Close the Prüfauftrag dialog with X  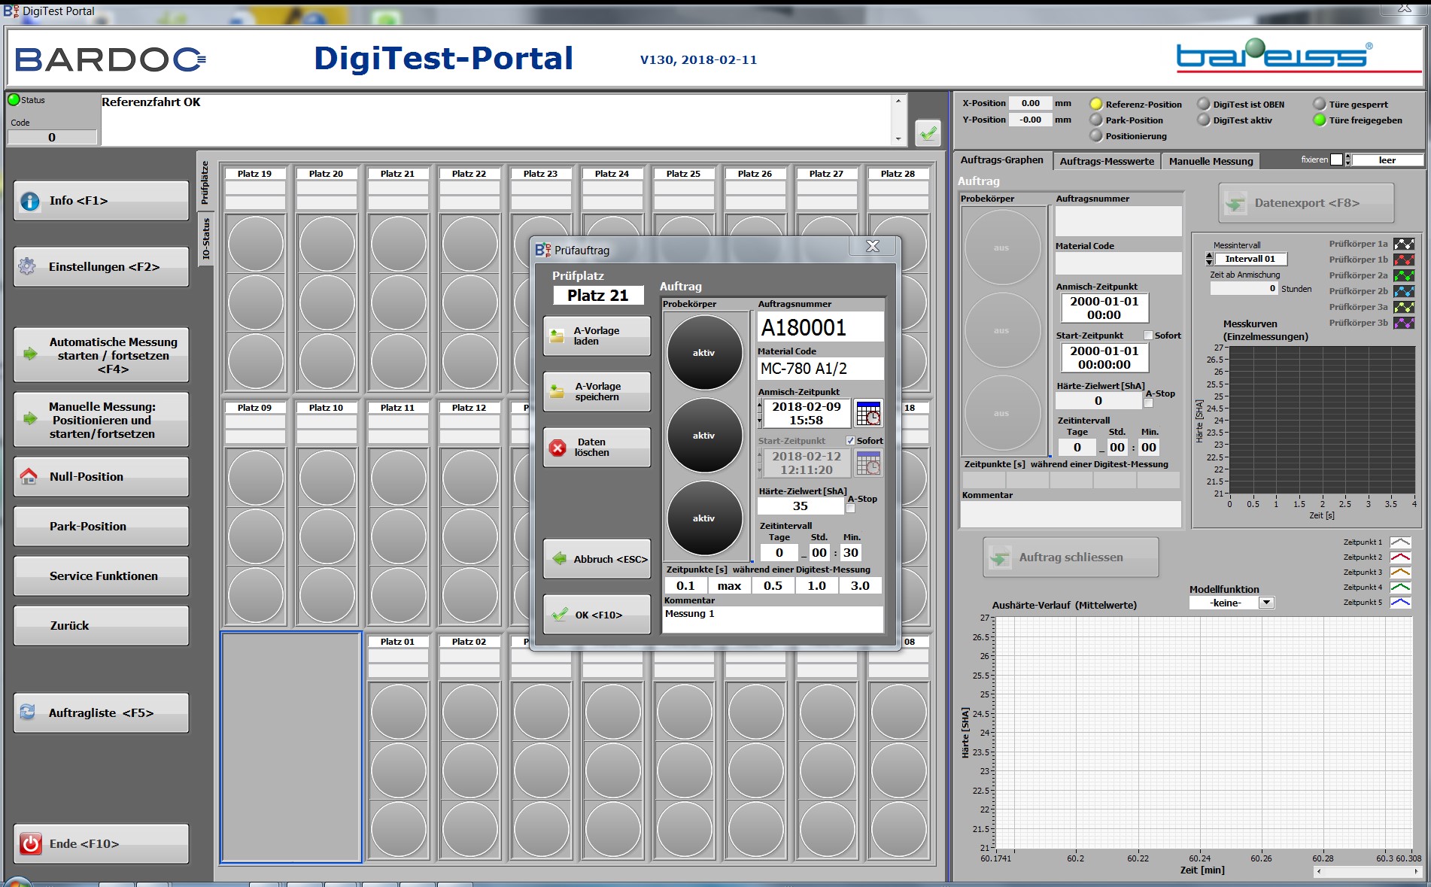872,246
